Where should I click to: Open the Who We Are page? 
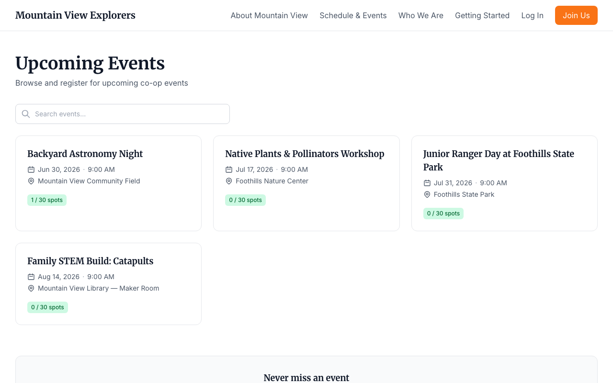(421, 15)
